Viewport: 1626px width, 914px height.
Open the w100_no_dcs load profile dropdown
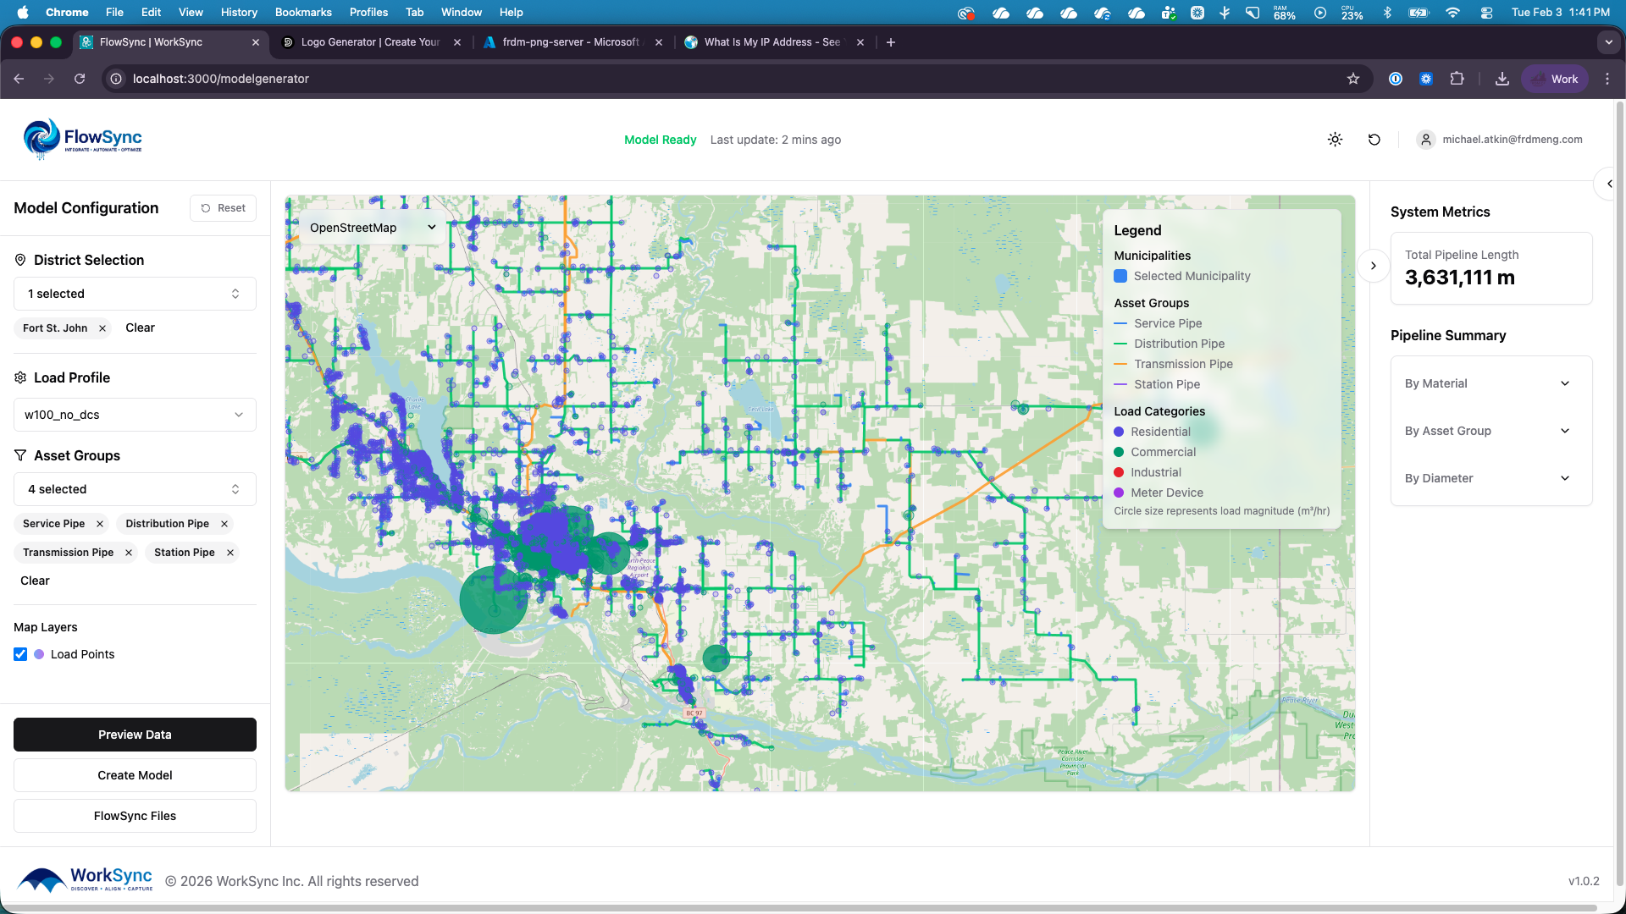tap(135, 415)
